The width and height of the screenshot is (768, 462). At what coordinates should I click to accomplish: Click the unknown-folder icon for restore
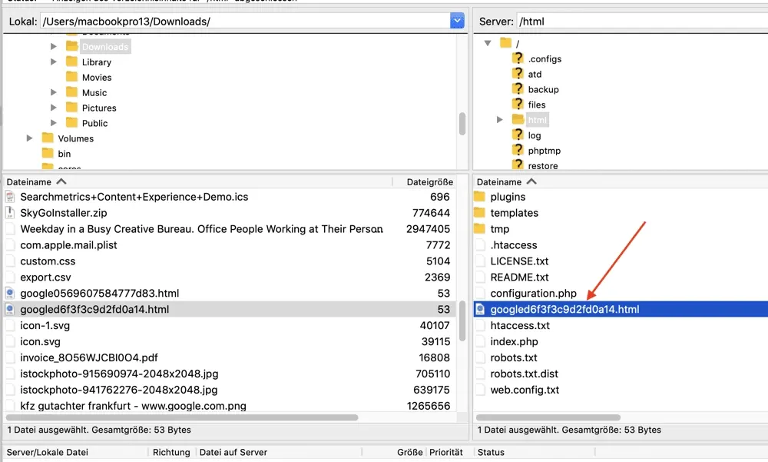pos(518,165)
